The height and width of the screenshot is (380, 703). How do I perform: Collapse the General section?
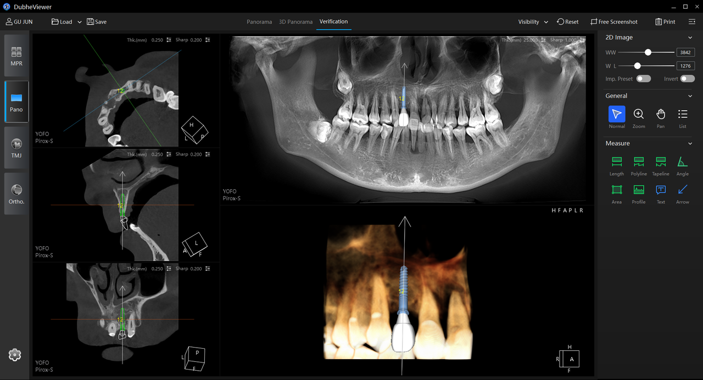[x=690, y=96]
